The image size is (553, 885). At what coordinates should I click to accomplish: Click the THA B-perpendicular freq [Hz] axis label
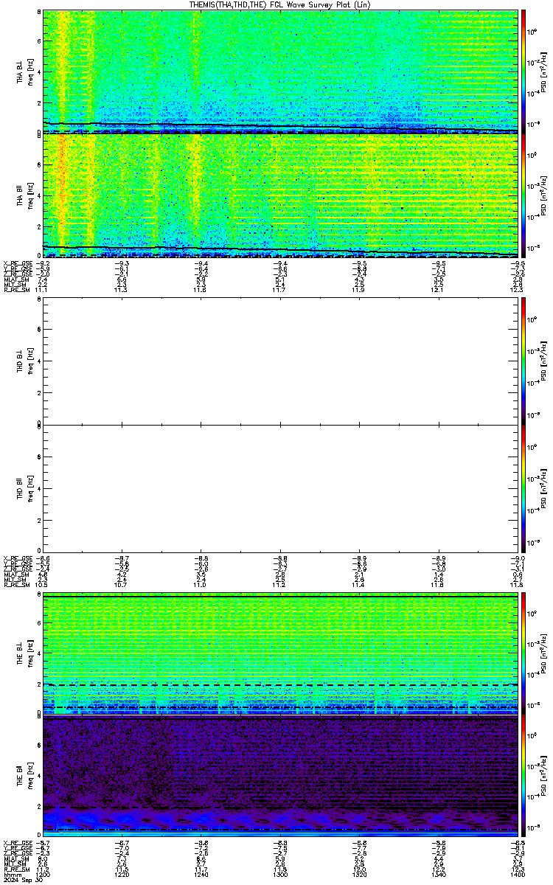[29, 72]
